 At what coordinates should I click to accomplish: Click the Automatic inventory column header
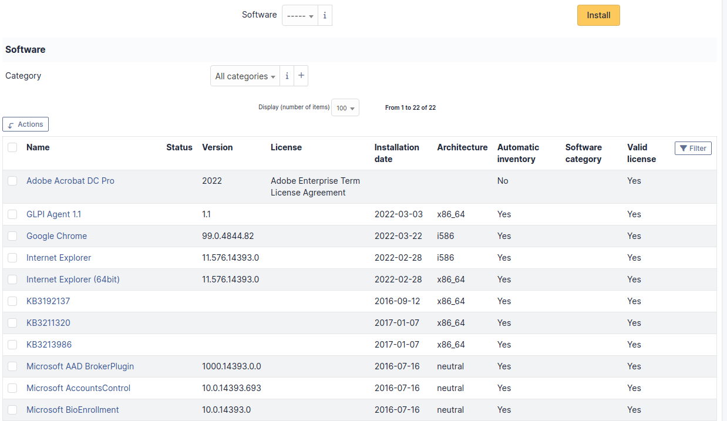pyautogui.click(x=518, y=153)
